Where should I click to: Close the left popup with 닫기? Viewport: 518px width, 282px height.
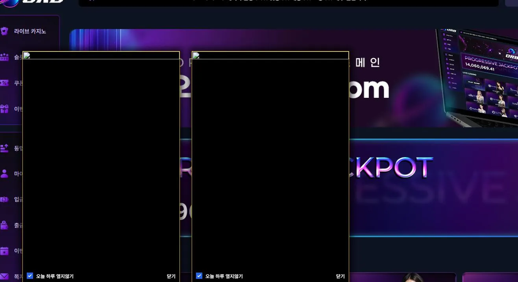pyautogui.click(x=171, y=277)
